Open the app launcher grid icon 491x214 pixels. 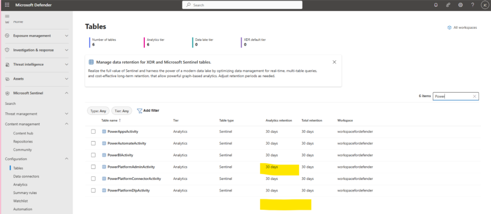pyautogui.click(x=7, y=5)
